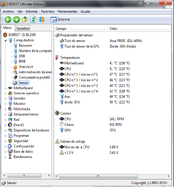This screenshot has width=174, height=187.
Task: Open the Informe menu
Action: (x=32, y=12)
